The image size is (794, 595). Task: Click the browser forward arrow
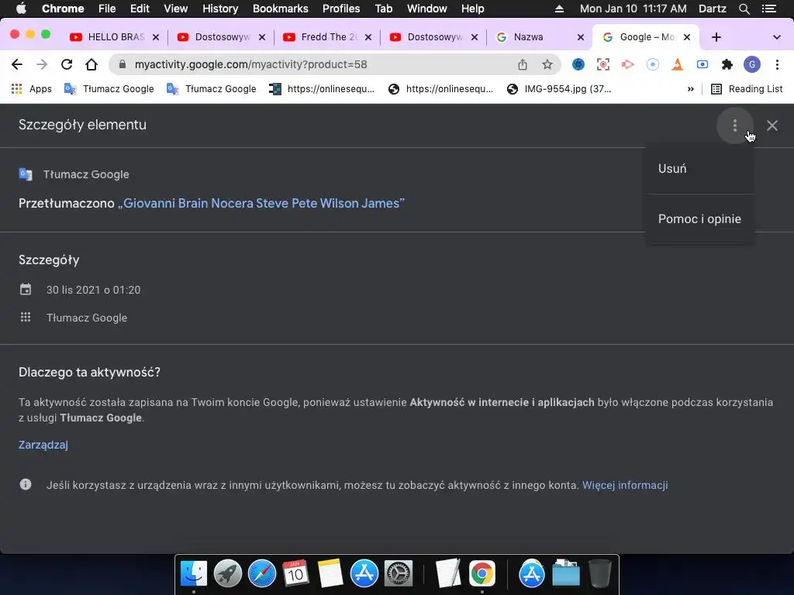[x=42, y=64]
